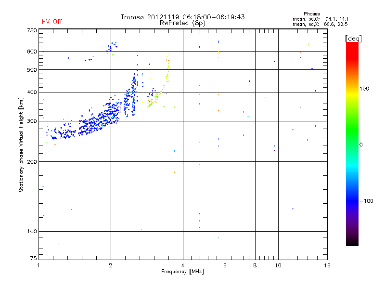The height and width of the screenshot is (289, 385).
Task: Select the 'mean, sd,X: 80.6, 20.5' line
Action: point(320,24)
